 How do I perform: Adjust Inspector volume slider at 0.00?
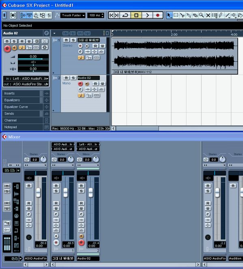(33, 57)
